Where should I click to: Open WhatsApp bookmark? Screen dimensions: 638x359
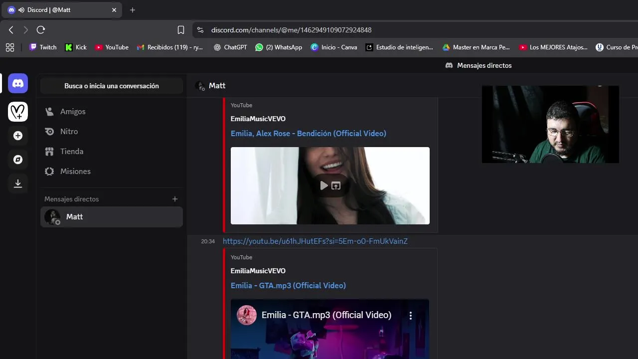[x=279, y=47]
